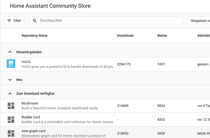
Task: Select mini-graph-card star count 3830
Action: click(161, 133)
